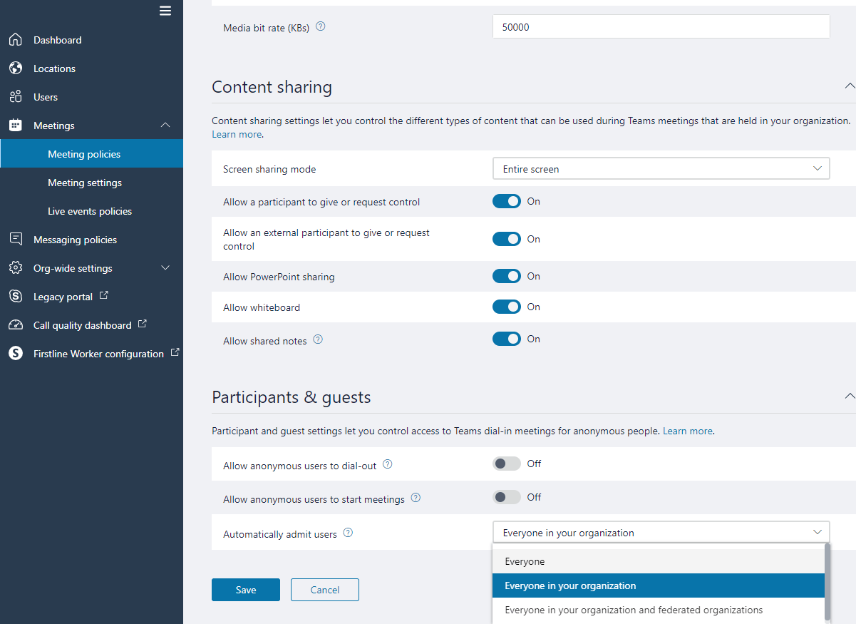Toggle Allow a participant to give or request control

[507, 202]
